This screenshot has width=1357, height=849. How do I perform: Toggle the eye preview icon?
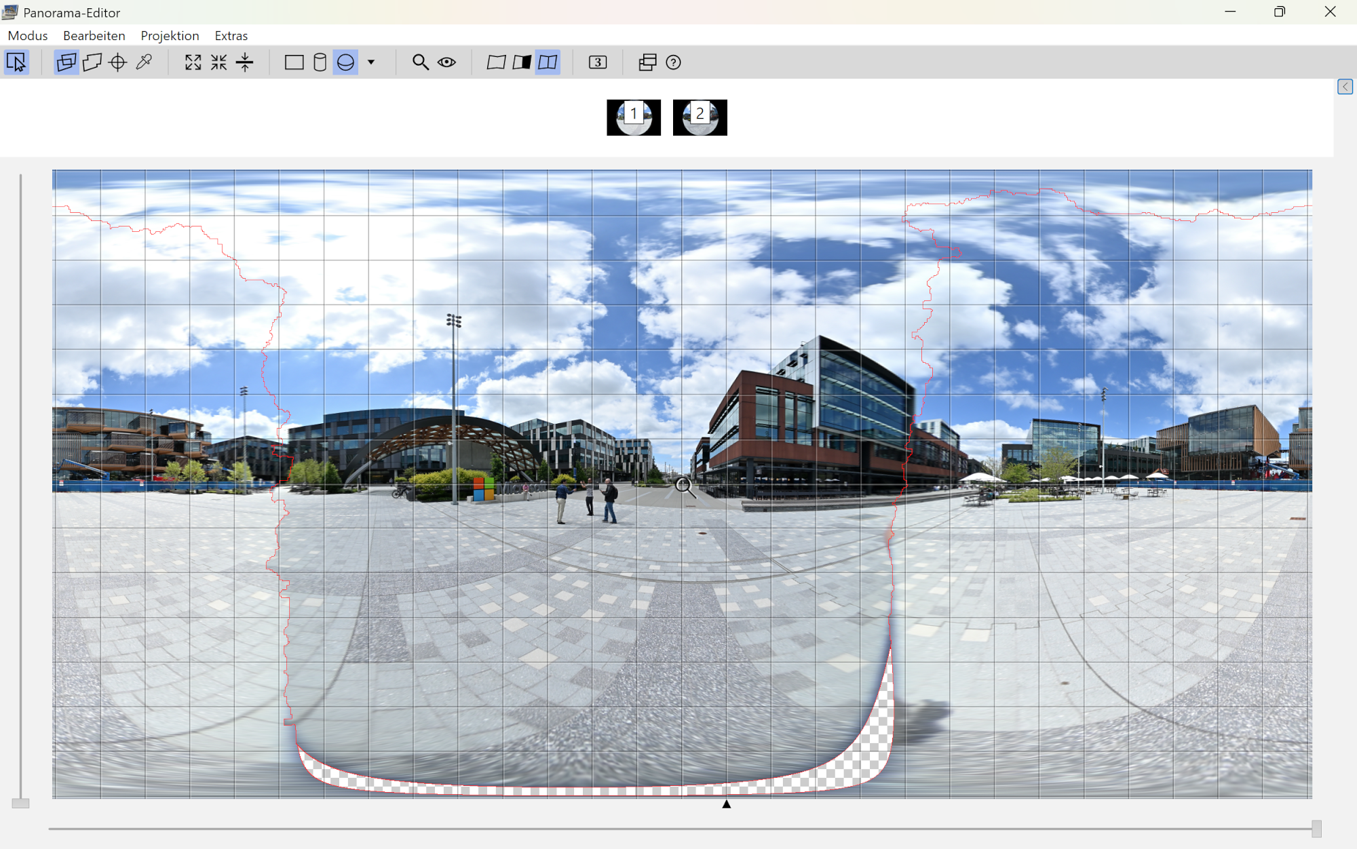[x=446, y=62]
